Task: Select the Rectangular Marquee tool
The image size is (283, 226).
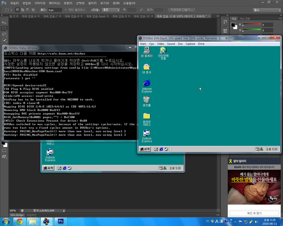Action: 4,28
